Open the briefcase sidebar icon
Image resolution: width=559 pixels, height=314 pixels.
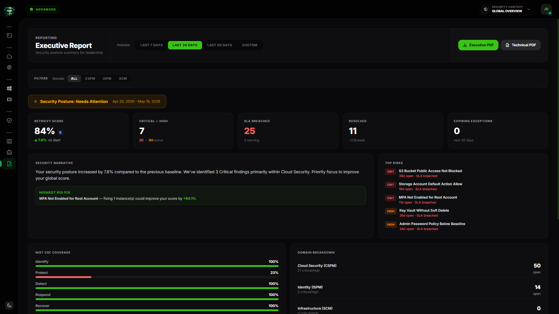tap(9, 152)
